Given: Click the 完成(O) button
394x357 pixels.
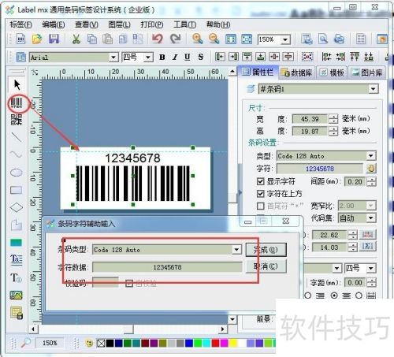Looking at the screenshot, I should point(266,250).
